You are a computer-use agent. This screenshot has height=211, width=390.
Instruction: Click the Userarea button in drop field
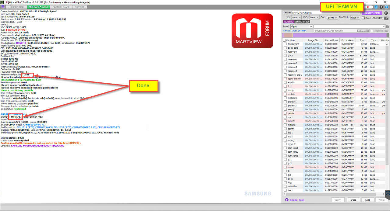pyautogui.click(x=363, y=31)
